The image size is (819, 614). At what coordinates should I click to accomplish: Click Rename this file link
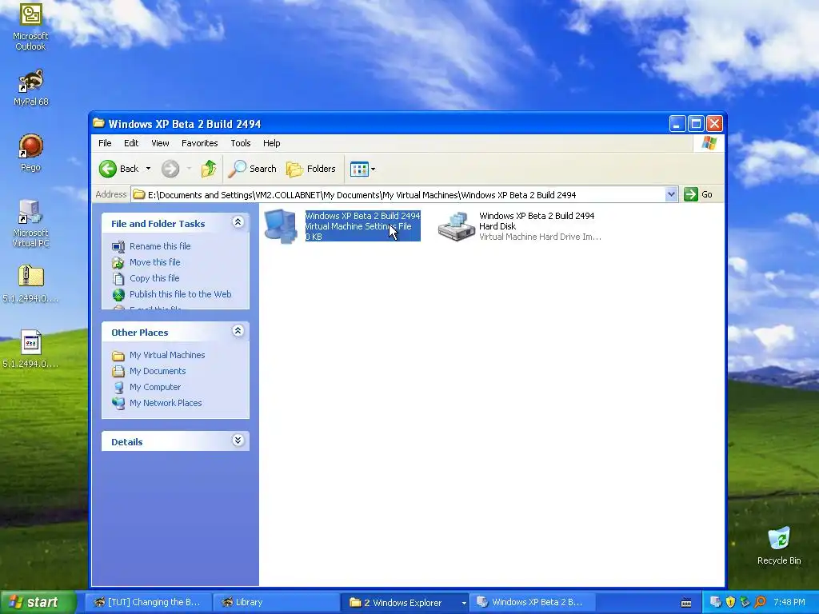(x=160, y=246)
